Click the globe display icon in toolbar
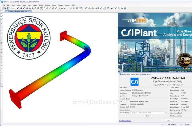 (98, 8)
